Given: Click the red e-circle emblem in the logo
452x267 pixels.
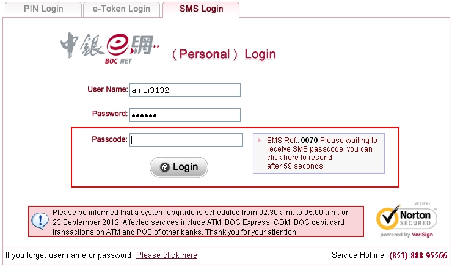Looking at the screenshot, I should tap(118, 45).
